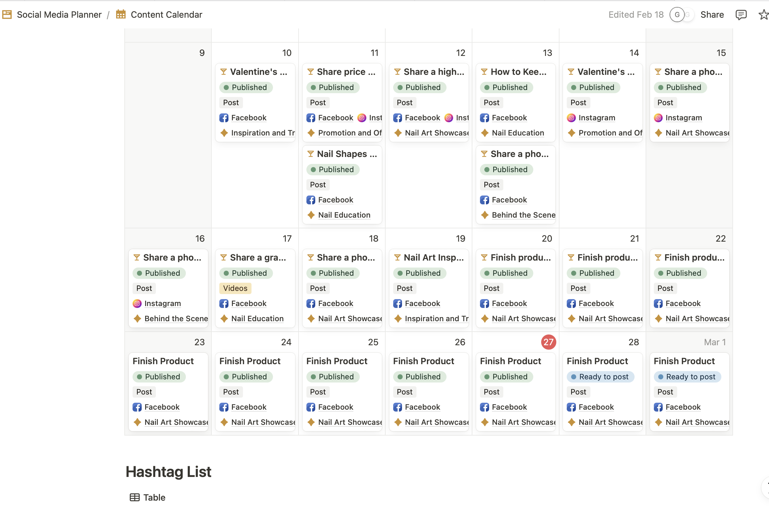Click Instagram icon on February 14 card
Image resolution: width=769 pixels, height=506 pixels.
(x=571, y=118)
